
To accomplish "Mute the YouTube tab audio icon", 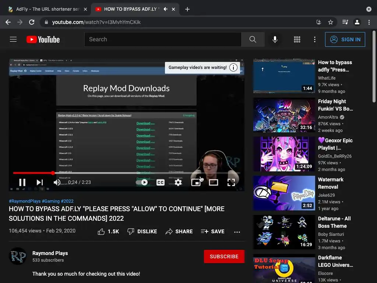I will point(165,9).
